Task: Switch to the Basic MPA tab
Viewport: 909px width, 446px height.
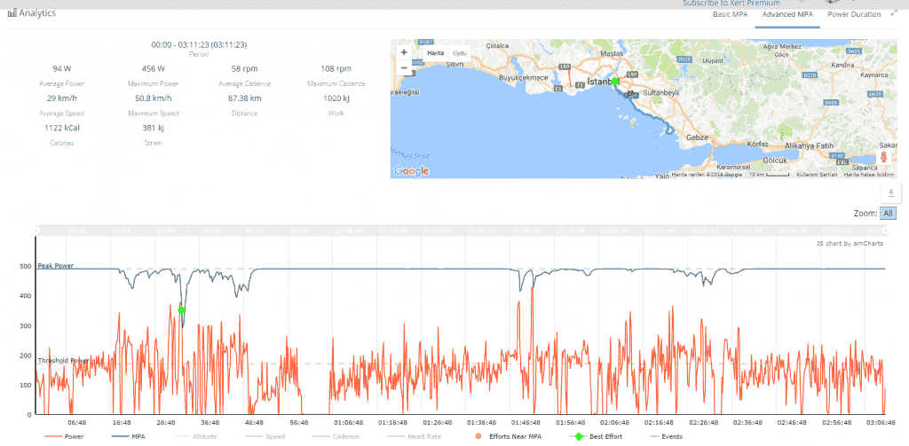Action: pos(731,14)
